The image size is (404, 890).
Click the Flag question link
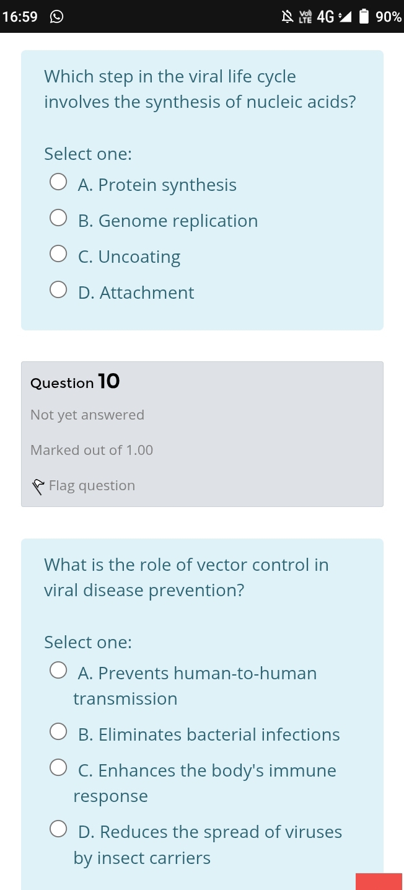coord(92,485)
